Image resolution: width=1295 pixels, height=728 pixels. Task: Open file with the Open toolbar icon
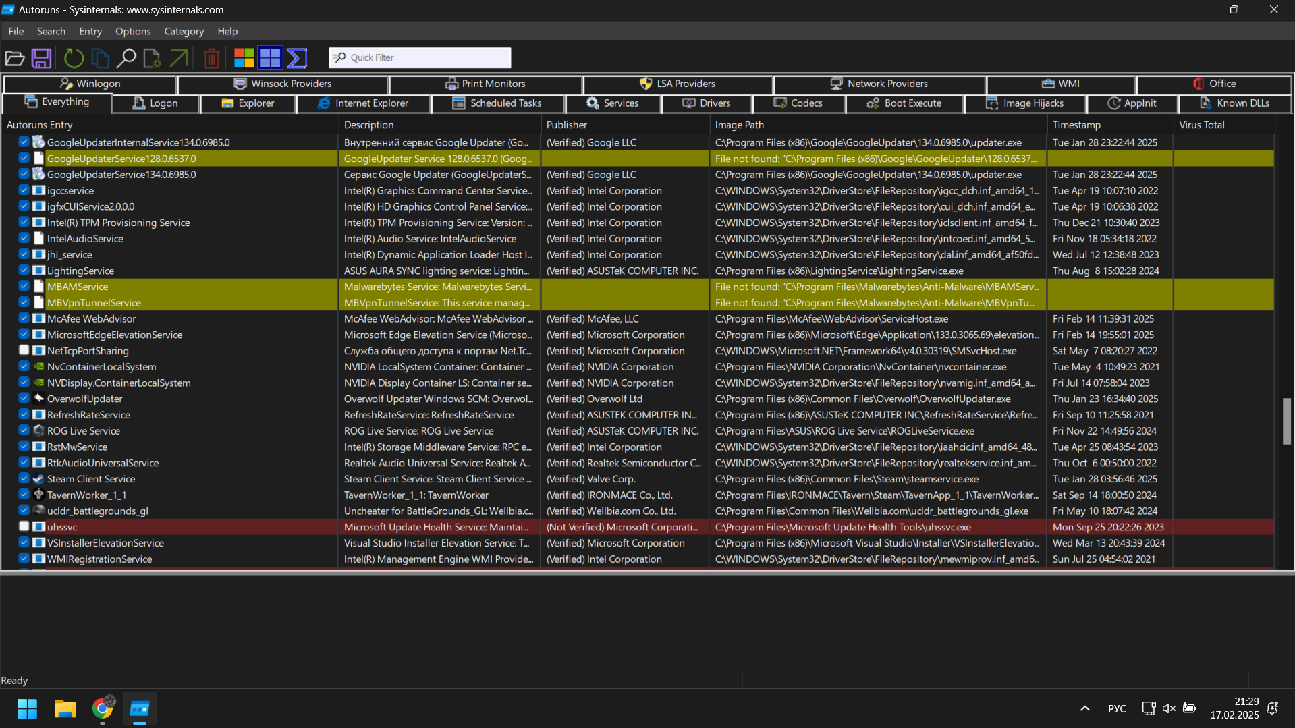click(15, 58)
